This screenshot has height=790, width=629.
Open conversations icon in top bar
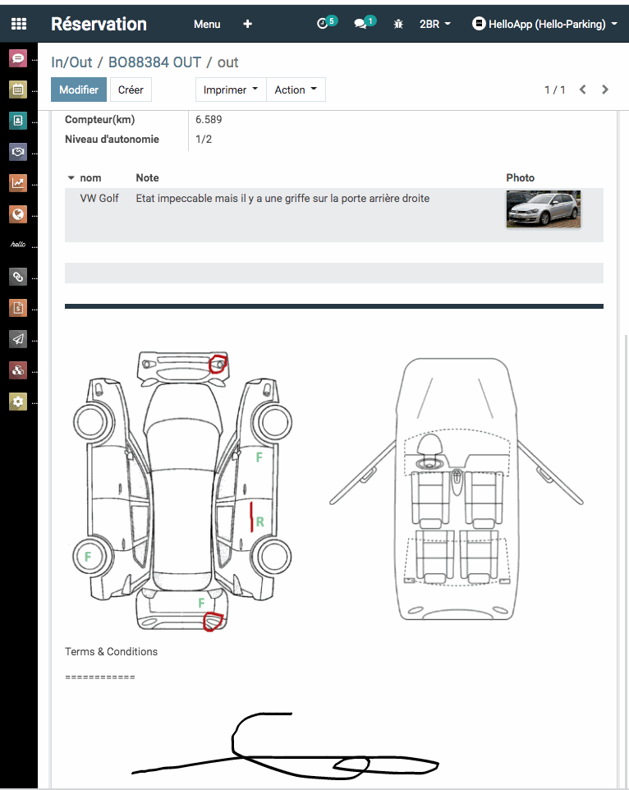click(x=363, y=24)
